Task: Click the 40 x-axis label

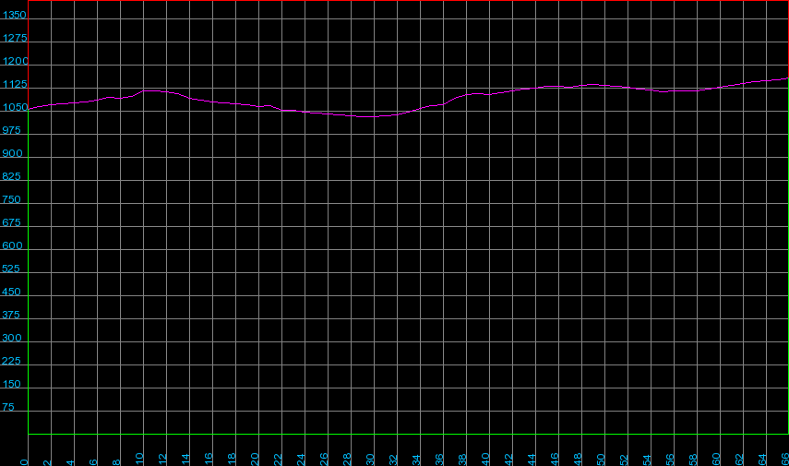Action: click(x=485, y=460)
